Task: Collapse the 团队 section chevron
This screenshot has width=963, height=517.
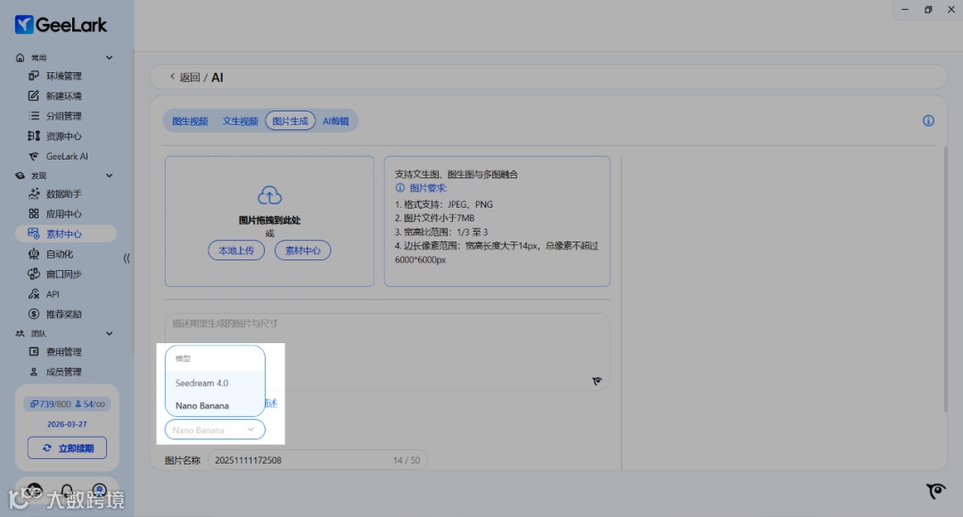Action: coord(110,333)
